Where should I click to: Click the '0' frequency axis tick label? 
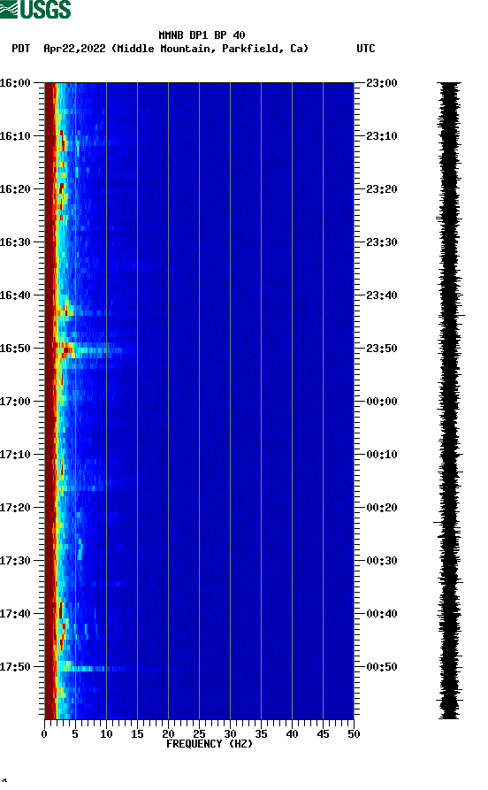point(44,734)
